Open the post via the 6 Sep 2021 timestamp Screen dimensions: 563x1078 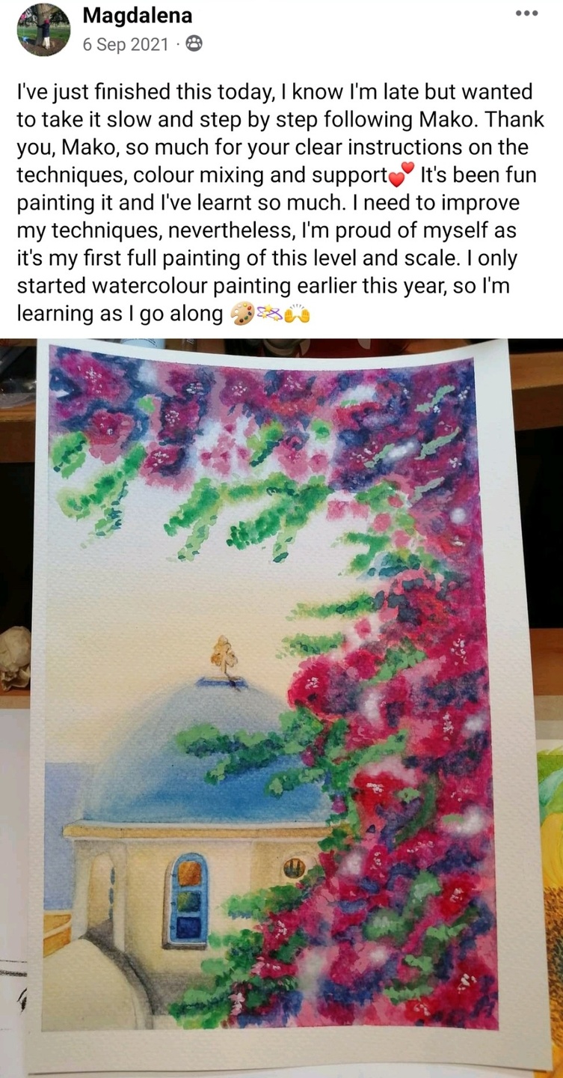(x=126, y=45)
